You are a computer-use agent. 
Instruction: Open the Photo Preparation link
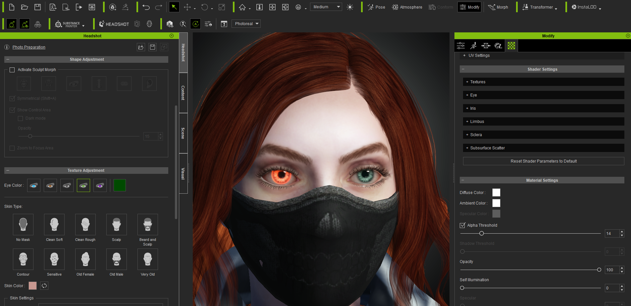click(29, 47)
